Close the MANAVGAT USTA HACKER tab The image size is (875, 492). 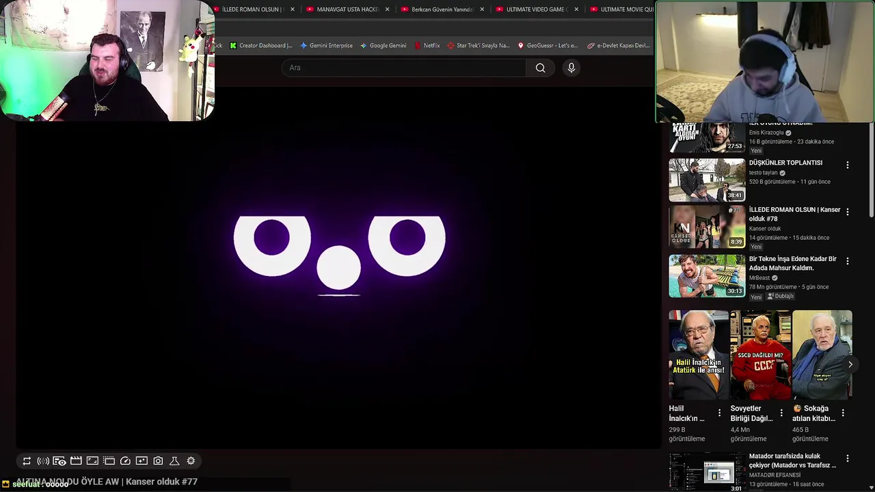pyautogui.click(x=388, y=10)
